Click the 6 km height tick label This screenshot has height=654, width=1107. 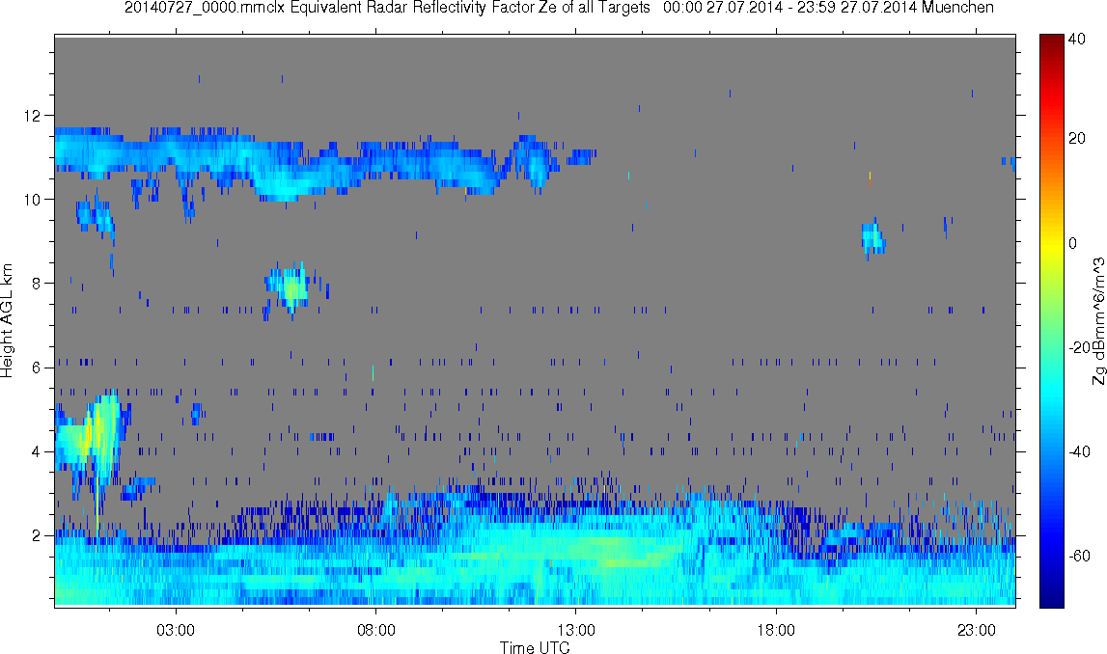[36, 368]
